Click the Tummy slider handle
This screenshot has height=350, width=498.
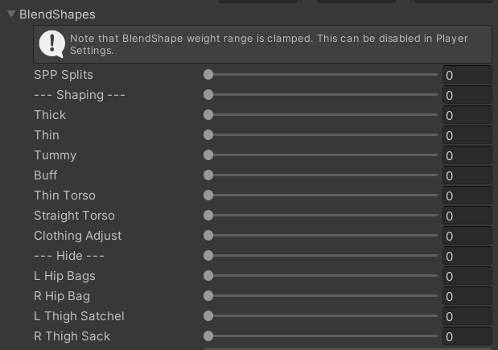coord(208,155)
